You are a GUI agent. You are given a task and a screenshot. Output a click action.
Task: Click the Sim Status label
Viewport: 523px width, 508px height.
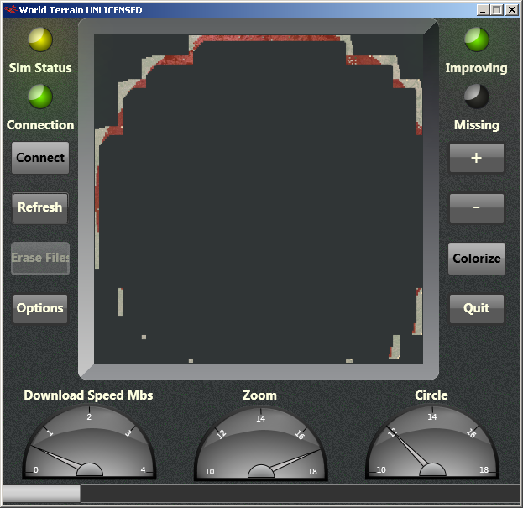point(40,68)
